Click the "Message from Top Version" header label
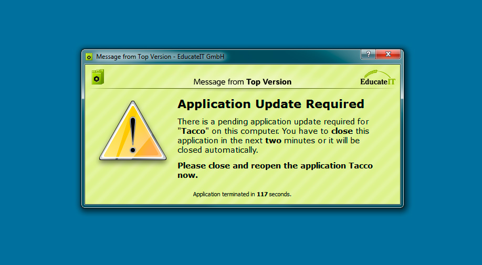 pyautogui.click(x=242, y=82)
